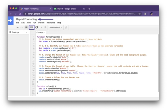The width and height of the screenshot is (167, 111).
Task: Close the Report - Google Sheets tab
Action: 84,9
